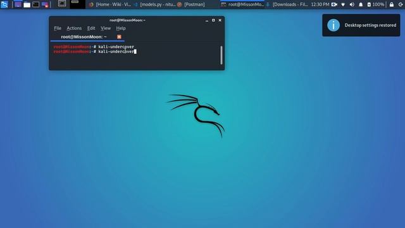Screen dimensions: 405x228
Task: Switch to Home Wiki Firefox window
Action: point(110,4)
